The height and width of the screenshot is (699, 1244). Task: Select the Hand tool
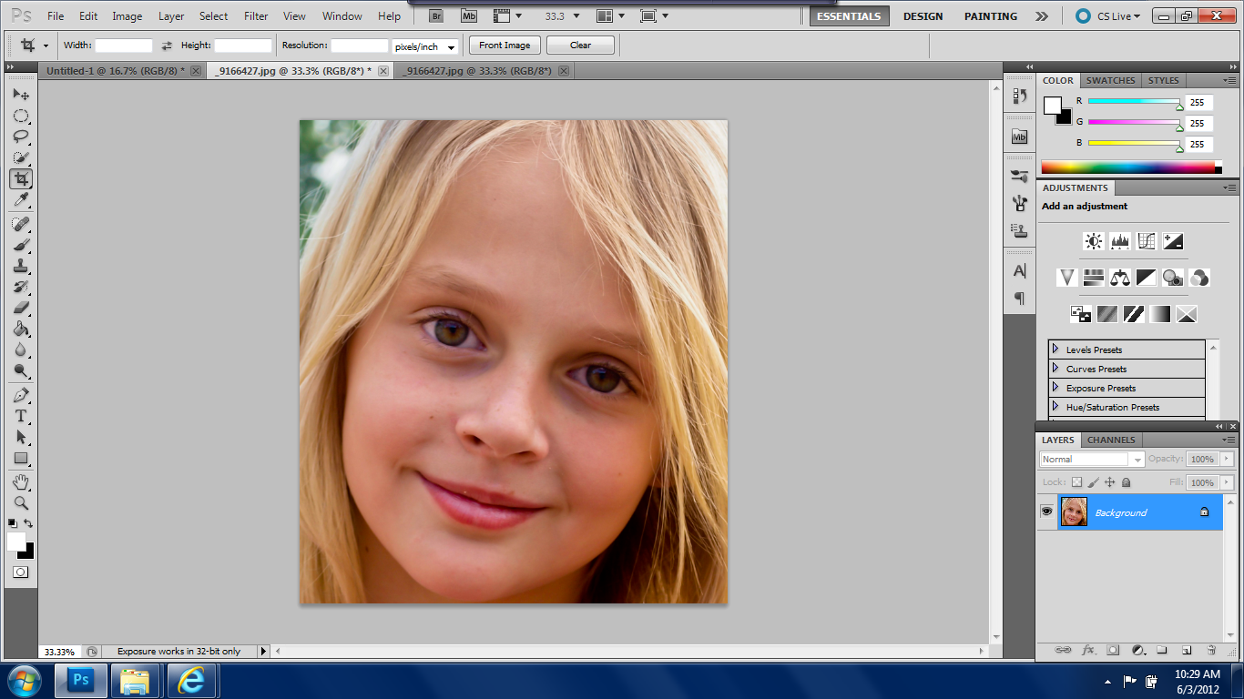[21, 481]
